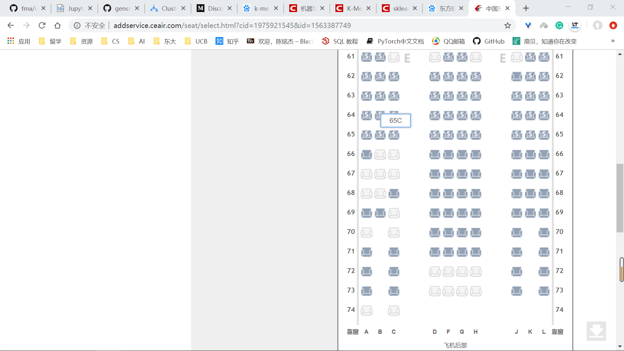Click occupied seat 71L
624x351 pixels.
[x=544, y=252]
